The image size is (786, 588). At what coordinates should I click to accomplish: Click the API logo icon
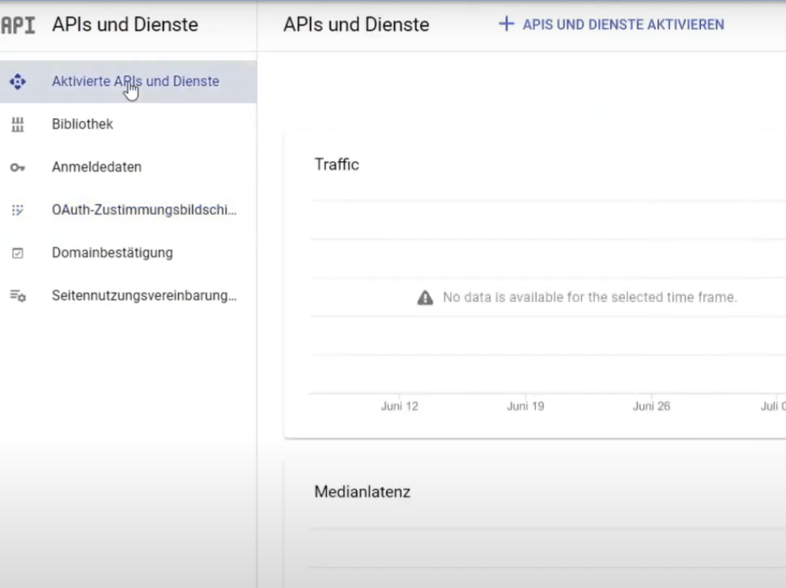(18, 25)
